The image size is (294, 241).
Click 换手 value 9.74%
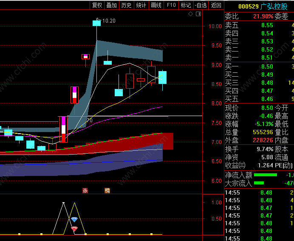point(265,149)
